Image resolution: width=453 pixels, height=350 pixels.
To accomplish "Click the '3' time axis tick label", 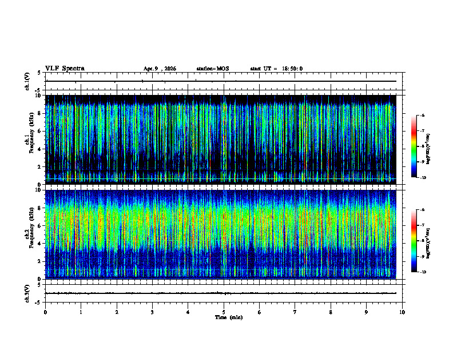I will [152, 312].
